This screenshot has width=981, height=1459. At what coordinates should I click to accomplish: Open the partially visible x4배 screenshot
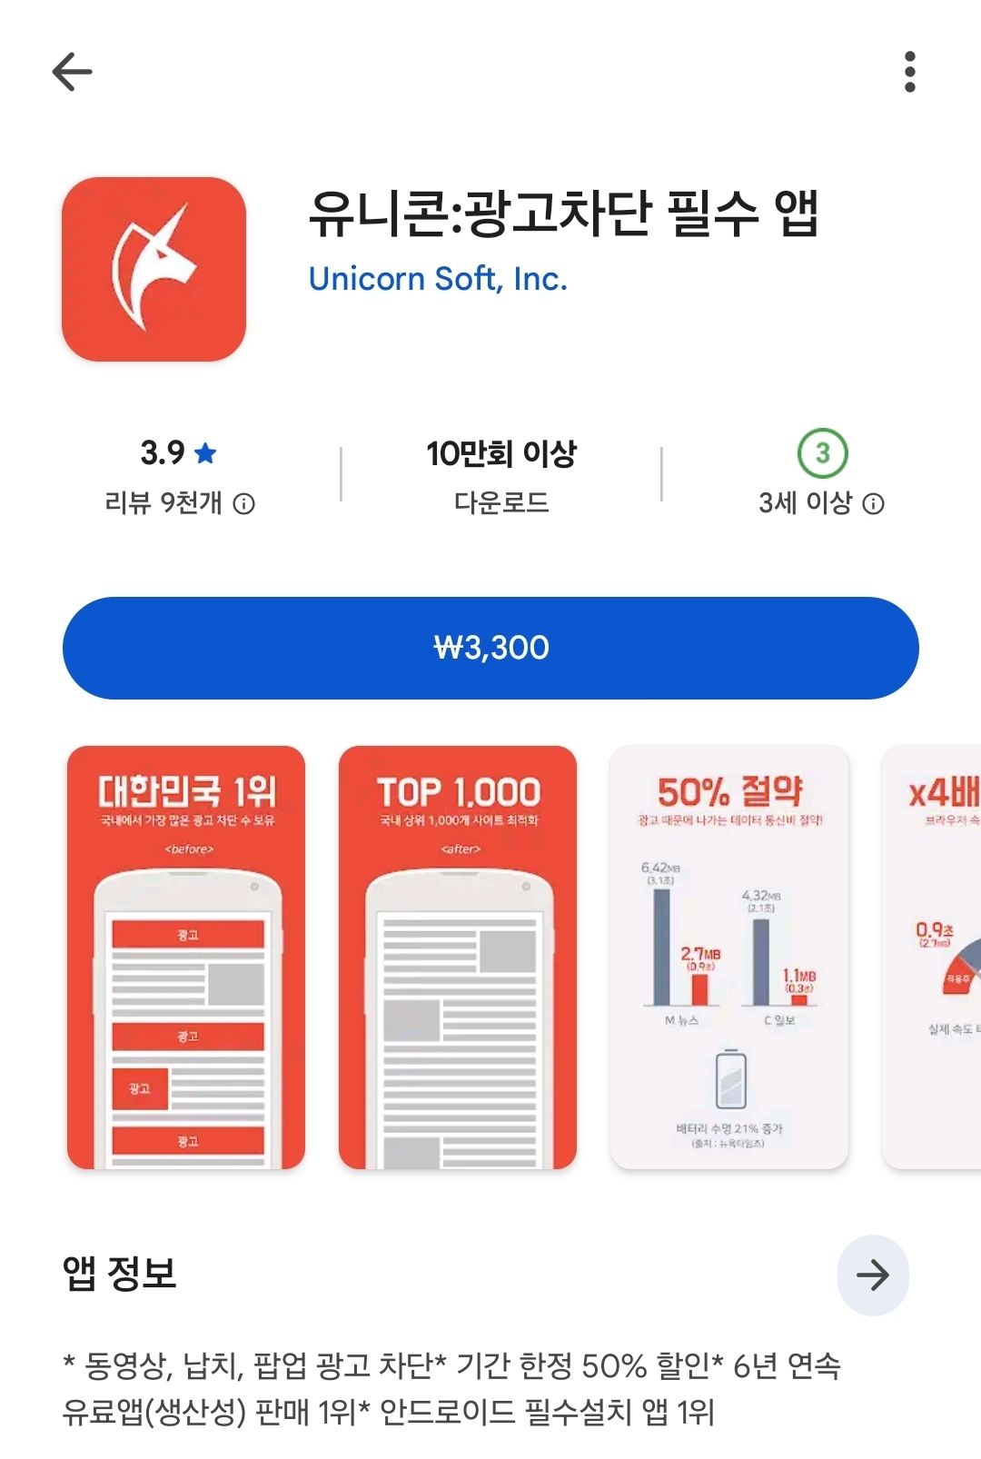(x=932, y=958)
